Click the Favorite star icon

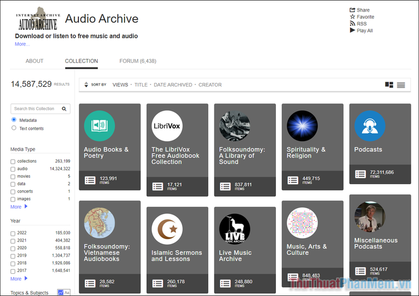point(353,17)
